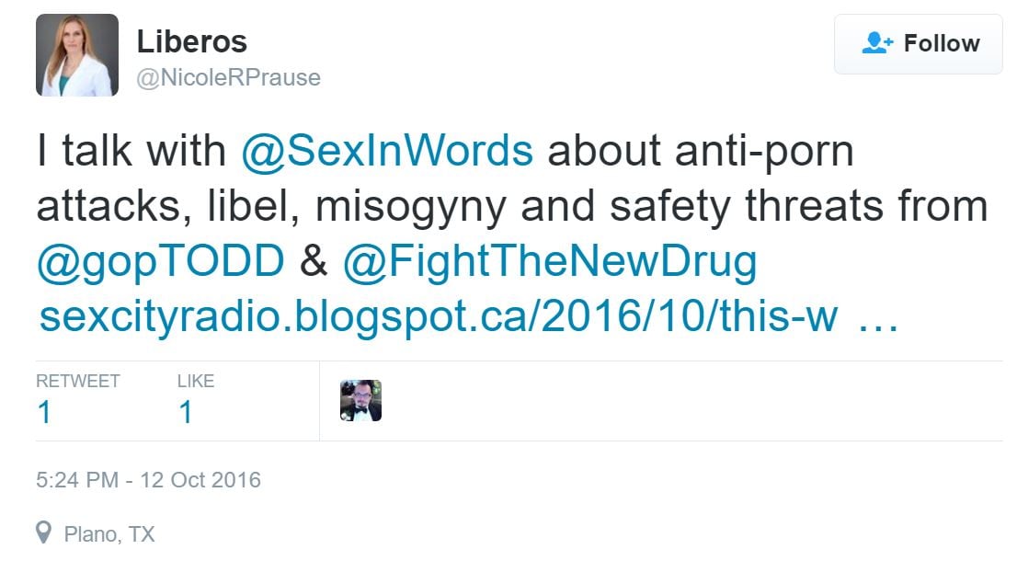
Task: View the retweet count number
Action: [44, 412]
